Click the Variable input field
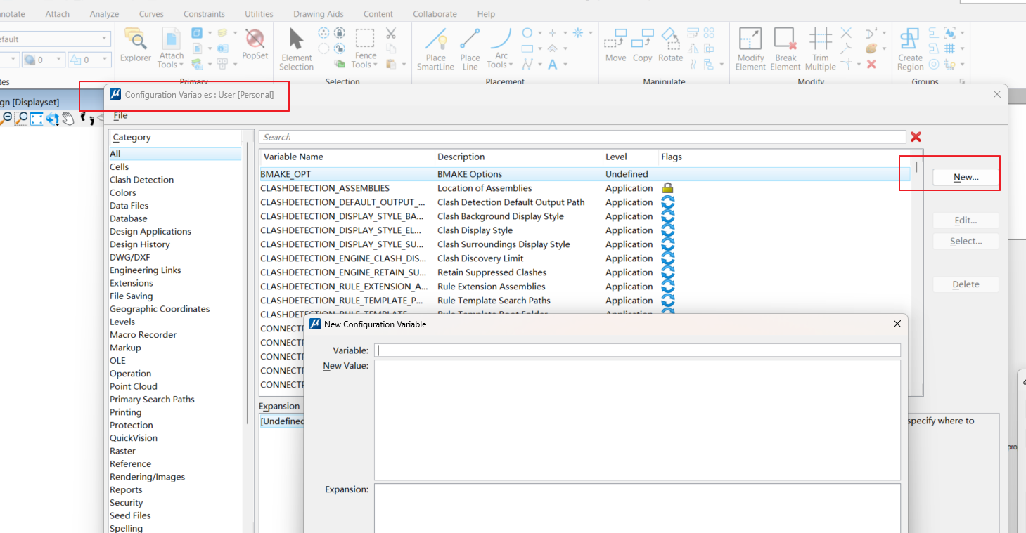1026x533 pixels. click(x=637, y=350)
